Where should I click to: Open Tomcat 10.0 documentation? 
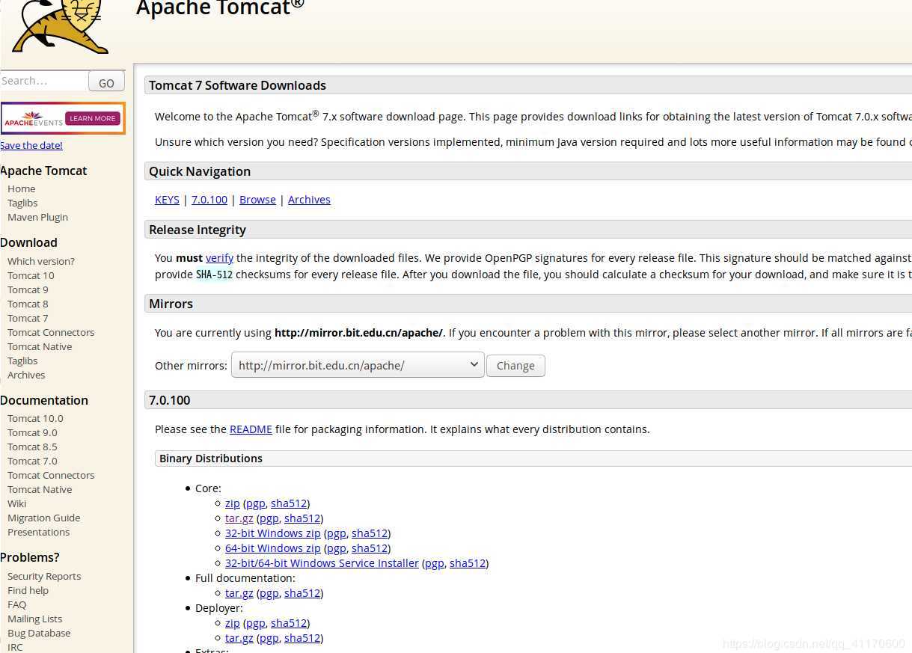pyautogui.click(x=35, y=418)
